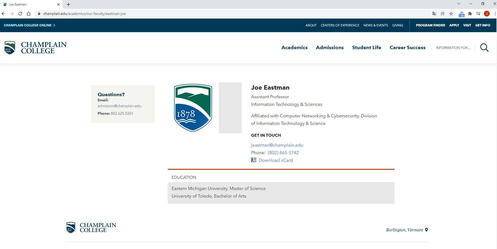Open Chrome's three-dot menu

click(x=495, y=14)
